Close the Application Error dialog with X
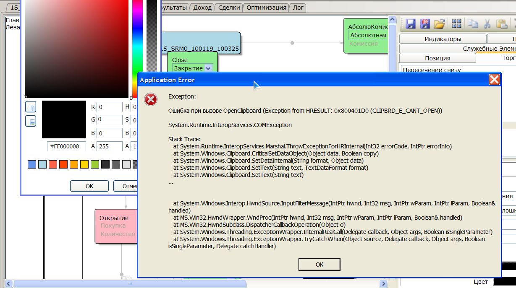This screenshot has width=516, height=288. (x=494, y=80)
